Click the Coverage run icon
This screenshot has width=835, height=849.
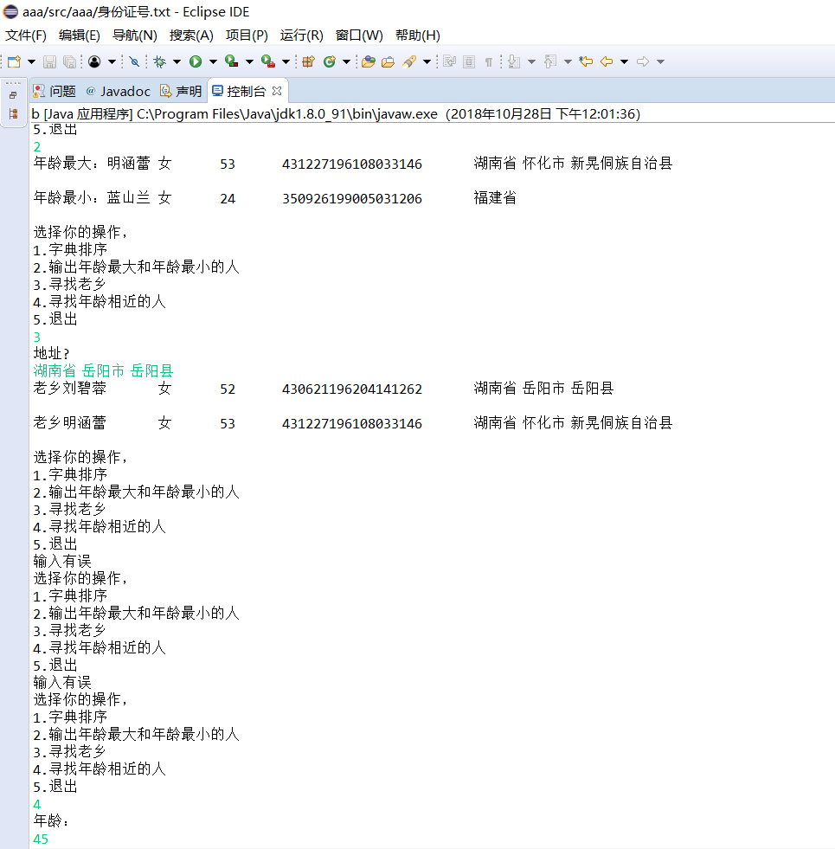[232, 61]
